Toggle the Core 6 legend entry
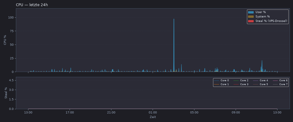293x122 pixels. (x=280, y=81)
